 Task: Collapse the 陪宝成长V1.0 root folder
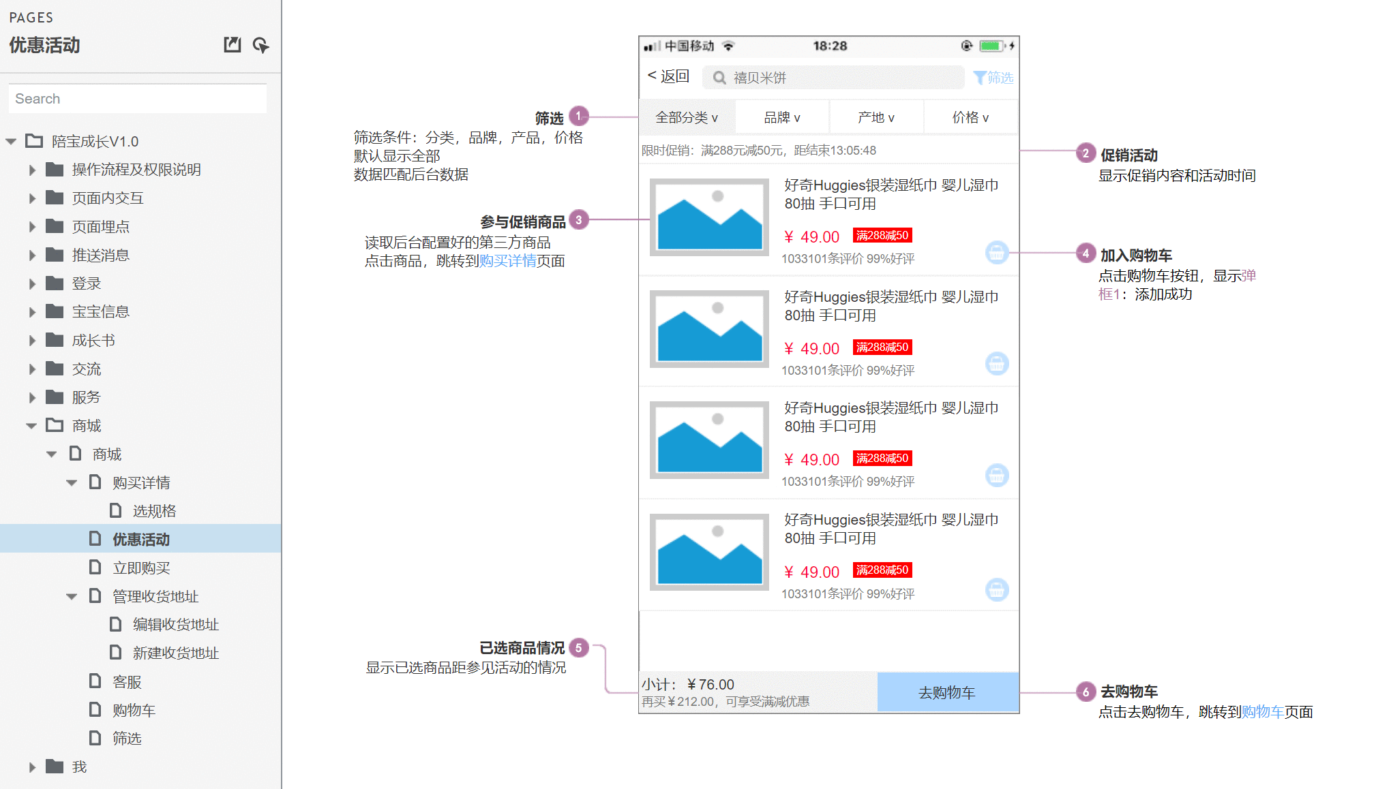click(x=11, y=142)
